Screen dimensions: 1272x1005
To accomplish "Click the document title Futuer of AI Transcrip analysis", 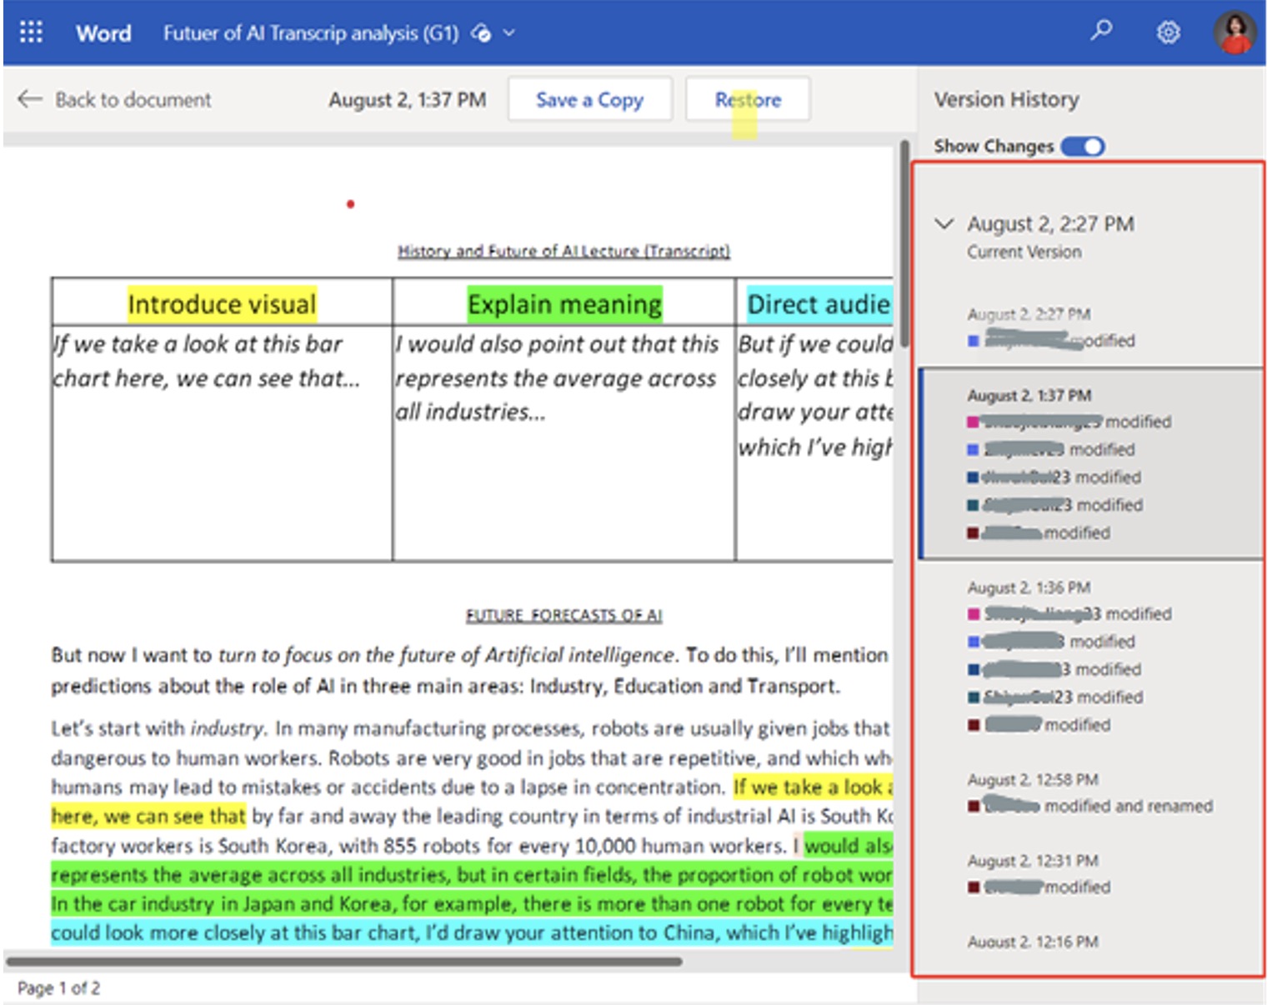I will (x=310, y=33).
